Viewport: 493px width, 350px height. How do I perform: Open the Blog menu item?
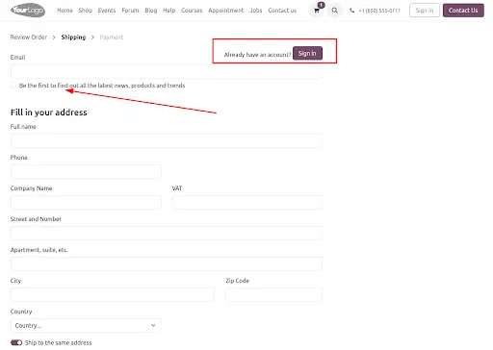[151, 11]
